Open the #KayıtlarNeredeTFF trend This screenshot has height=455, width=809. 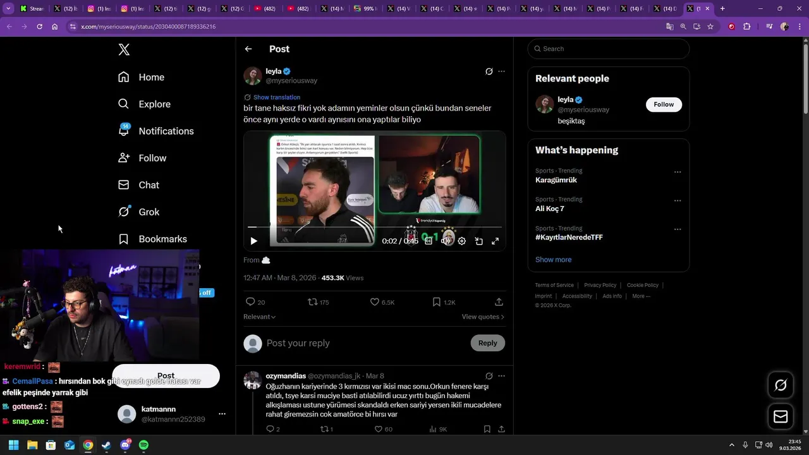(x=569, y=238)
